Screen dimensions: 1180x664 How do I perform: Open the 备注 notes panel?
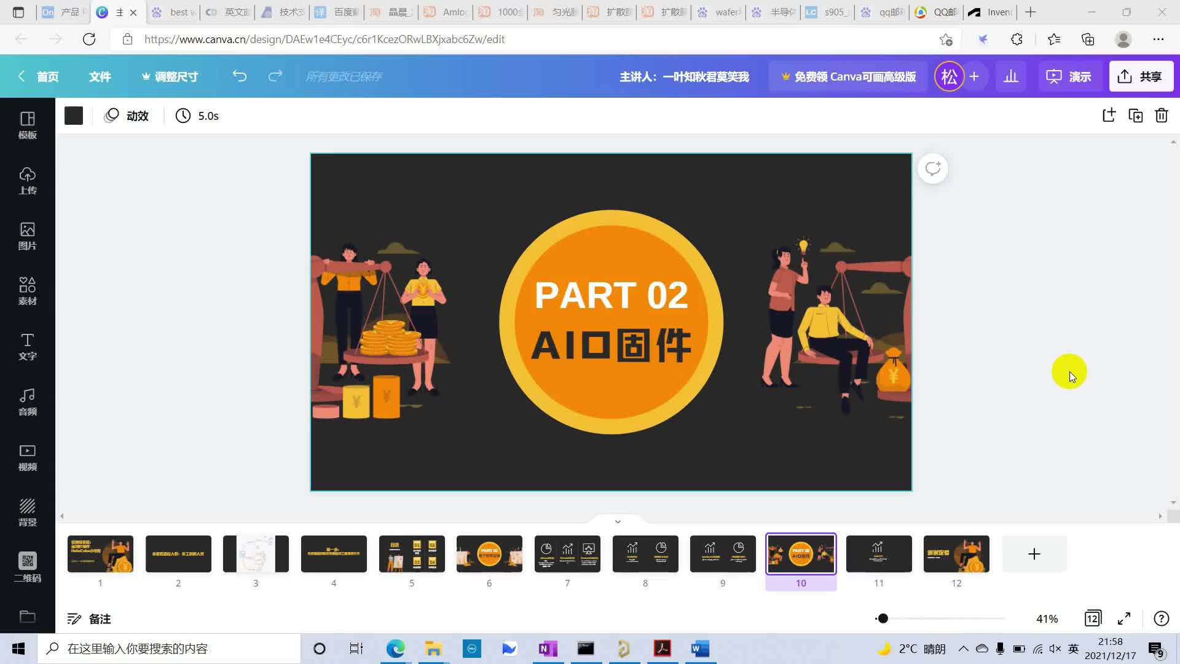coord(89,619)
